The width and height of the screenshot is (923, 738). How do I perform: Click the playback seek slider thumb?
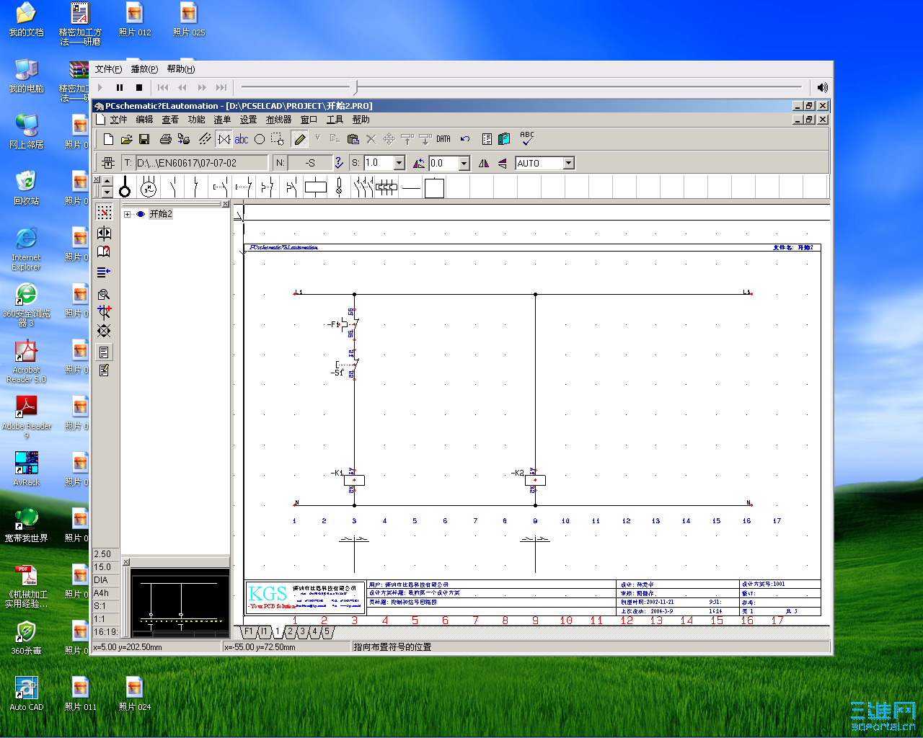tap(354, 87)
